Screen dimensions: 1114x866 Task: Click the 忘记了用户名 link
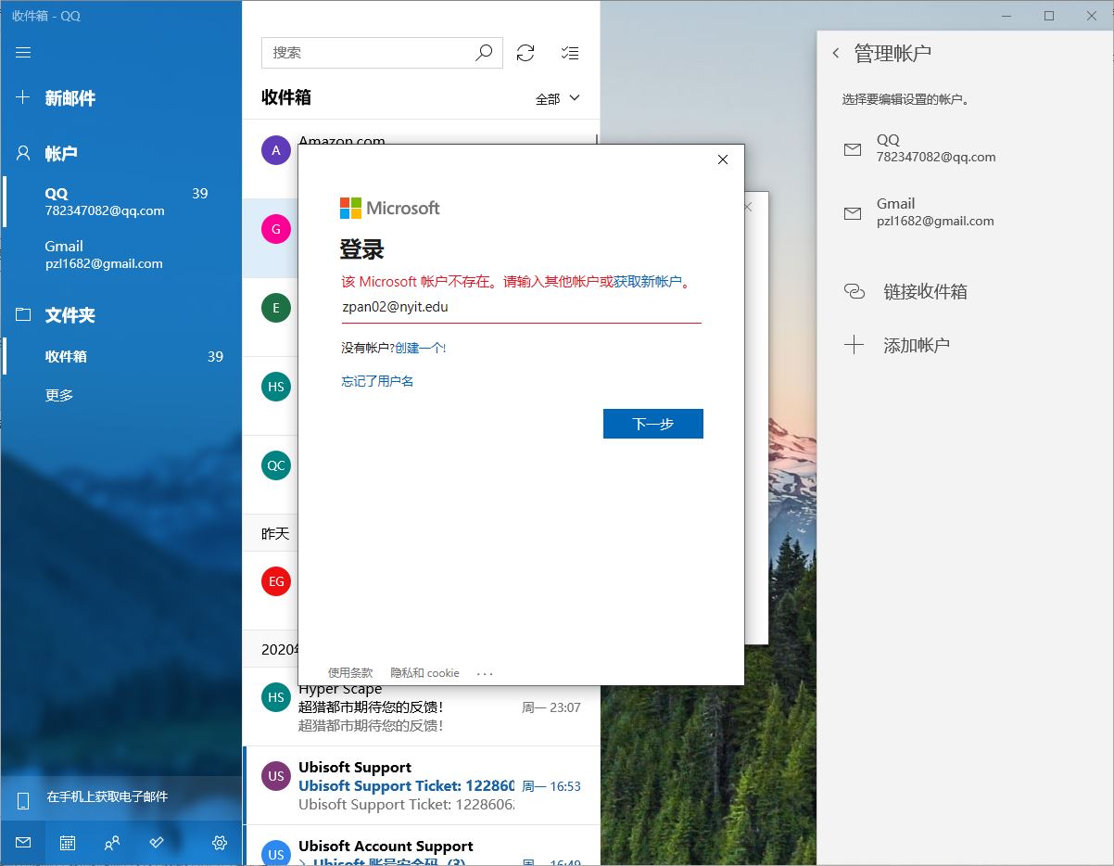click(377, 381)
